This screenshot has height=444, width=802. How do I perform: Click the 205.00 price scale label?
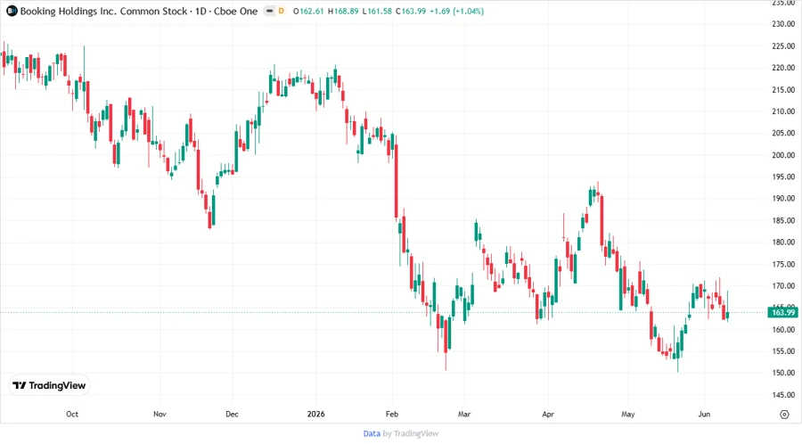[783, 133]
